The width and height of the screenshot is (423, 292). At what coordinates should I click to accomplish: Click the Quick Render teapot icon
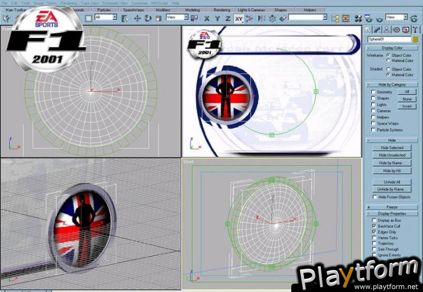(x=379, y=19)
